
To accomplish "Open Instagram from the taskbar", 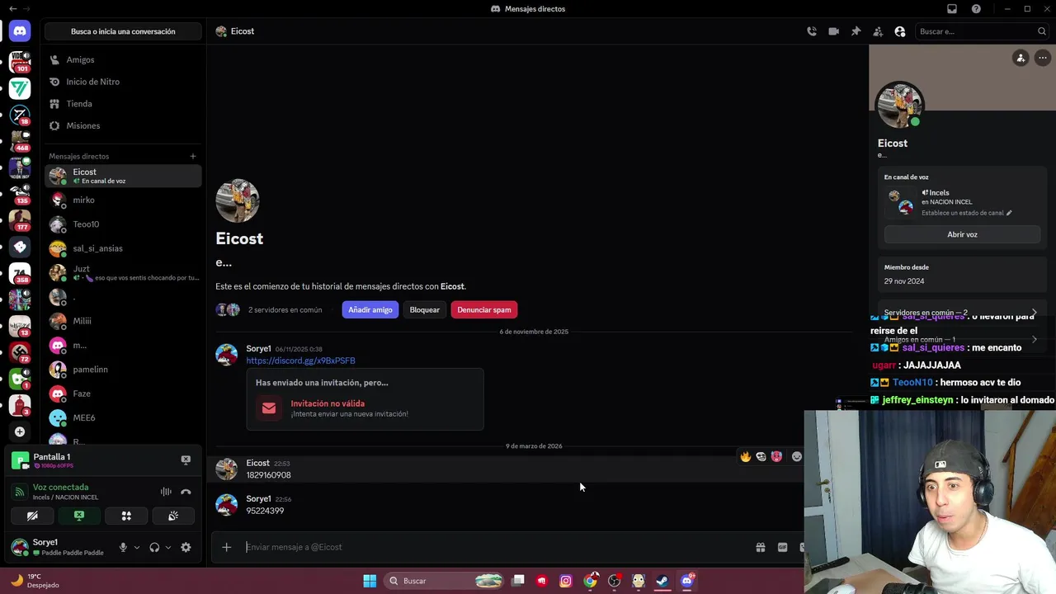I will (566, 581).
